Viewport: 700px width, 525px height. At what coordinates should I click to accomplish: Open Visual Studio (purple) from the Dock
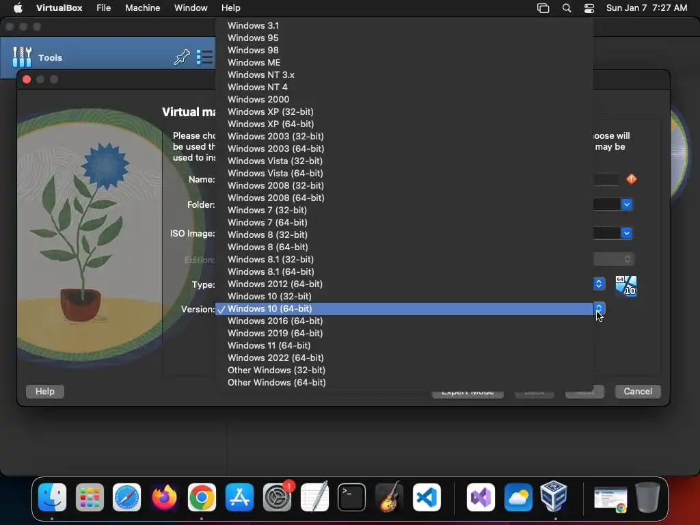pyautogui.click(x=481, y=497)
